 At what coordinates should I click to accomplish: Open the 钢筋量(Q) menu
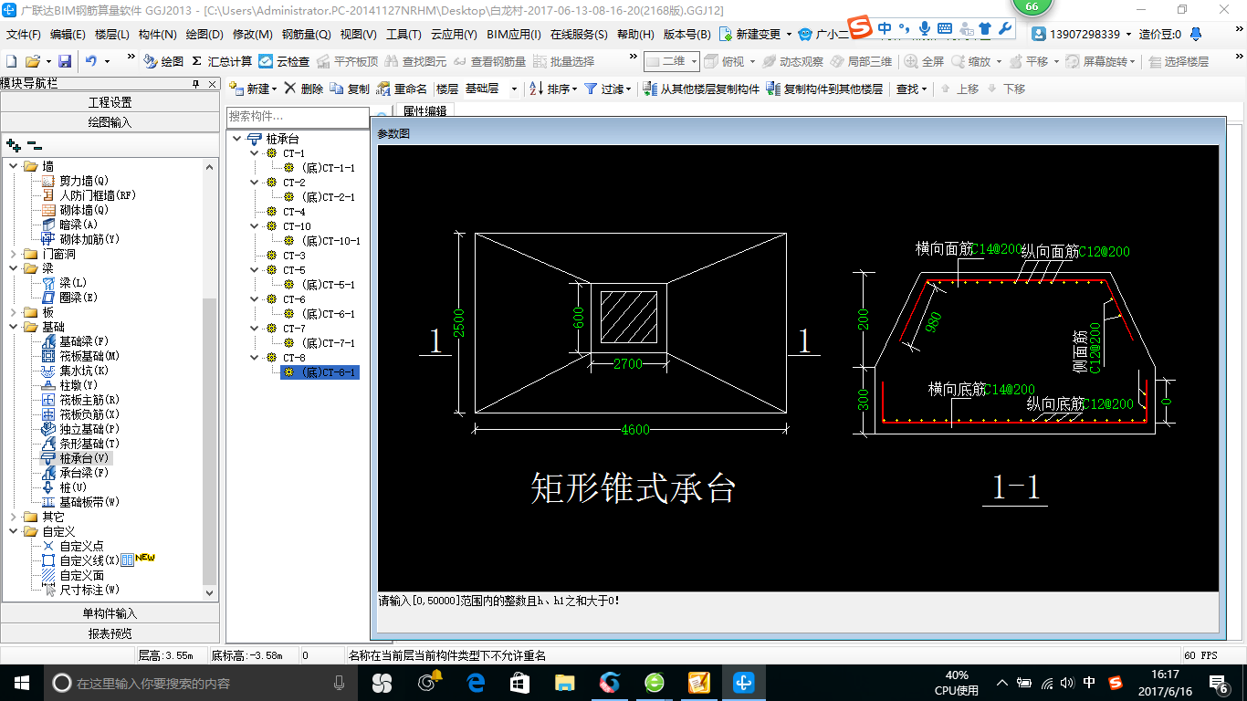point(306,34)
